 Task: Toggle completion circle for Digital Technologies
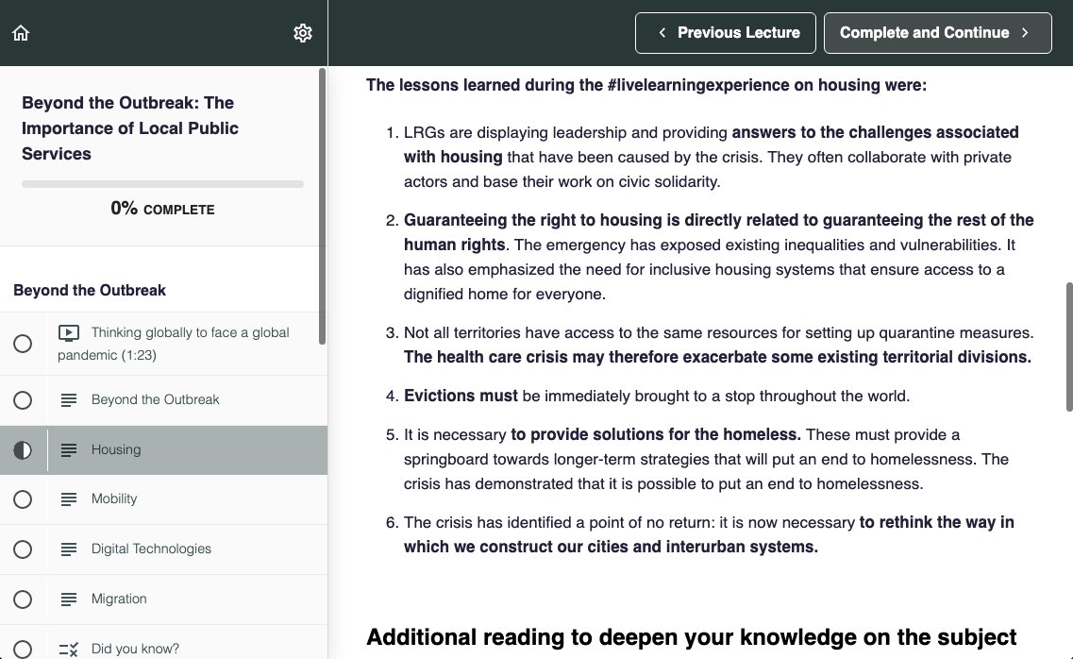23,549
